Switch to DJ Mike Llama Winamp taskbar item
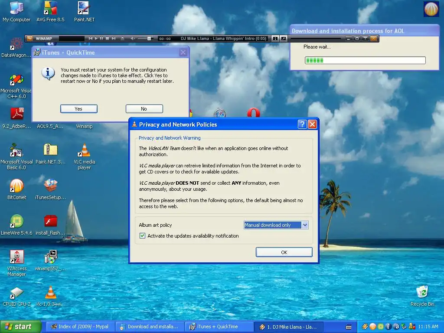 (x=288, y=326)
